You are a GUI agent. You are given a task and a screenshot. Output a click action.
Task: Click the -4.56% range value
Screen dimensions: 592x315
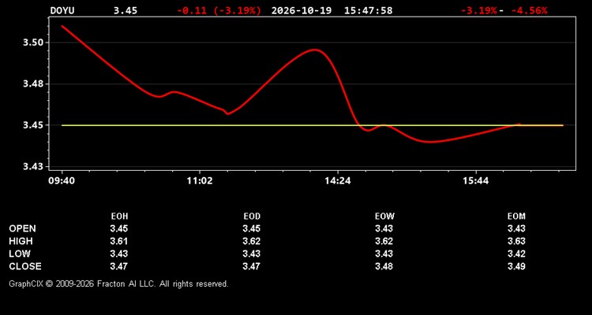529,10
